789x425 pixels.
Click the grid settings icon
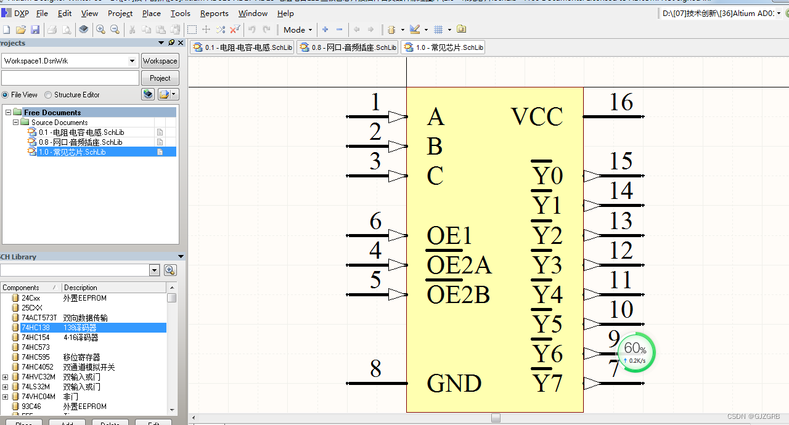tap(438, 30)
